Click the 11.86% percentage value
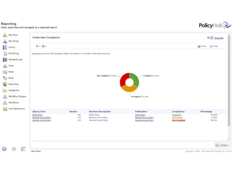 point(214,118)
